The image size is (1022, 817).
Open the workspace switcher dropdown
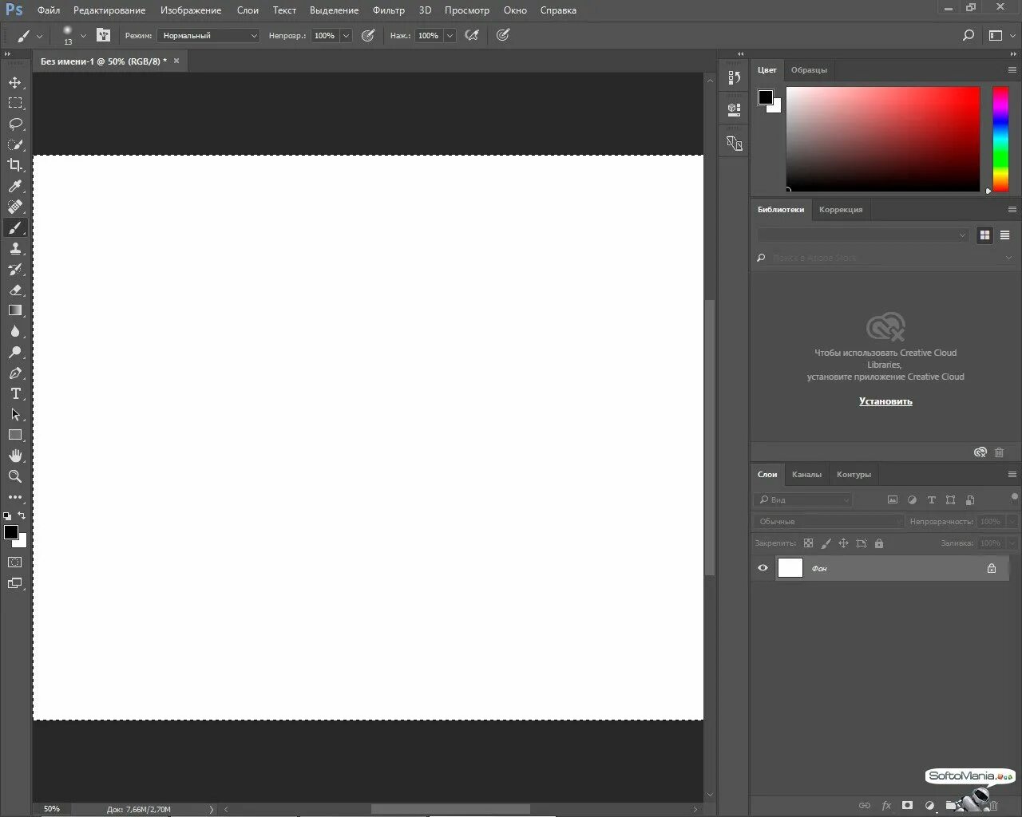[x=1002, y=35]
